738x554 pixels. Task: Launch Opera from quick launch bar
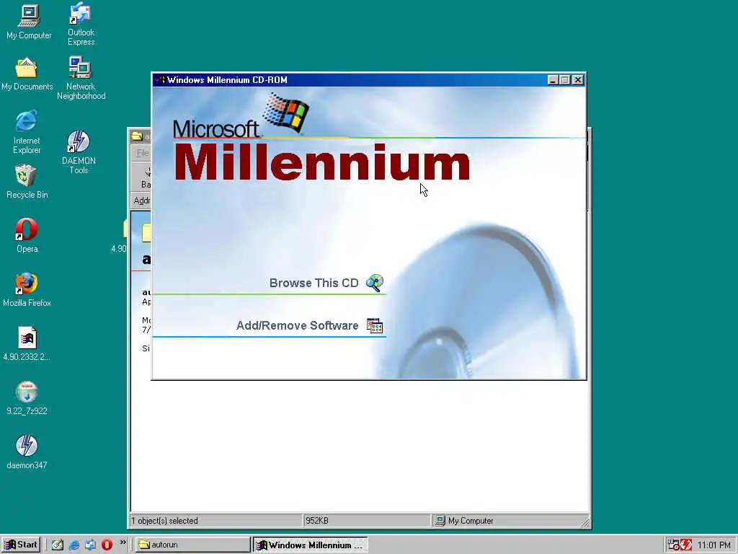107,545
